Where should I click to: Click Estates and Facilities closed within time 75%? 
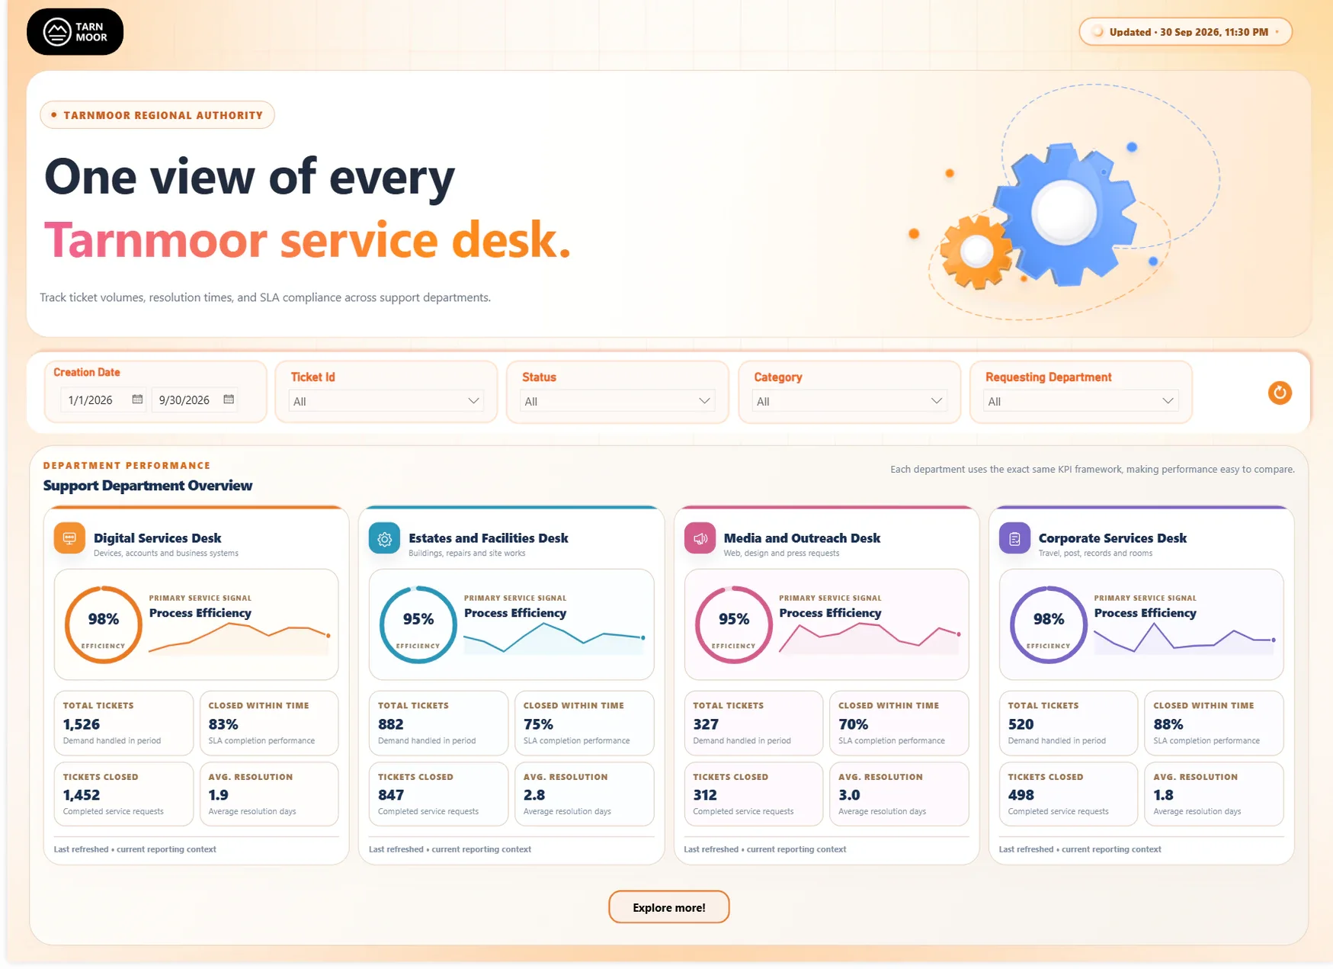585,723
